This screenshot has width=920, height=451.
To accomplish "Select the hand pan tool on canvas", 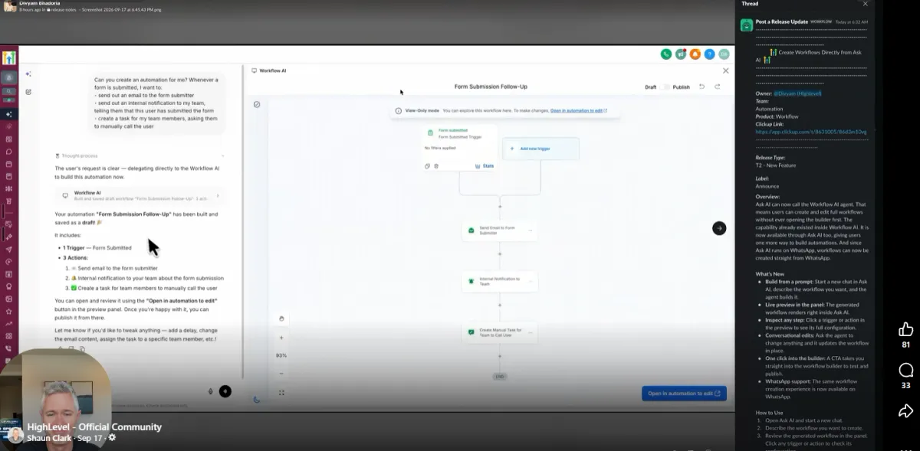I will point(281,319).
